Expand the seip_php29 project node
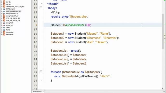 pos(2,23)
